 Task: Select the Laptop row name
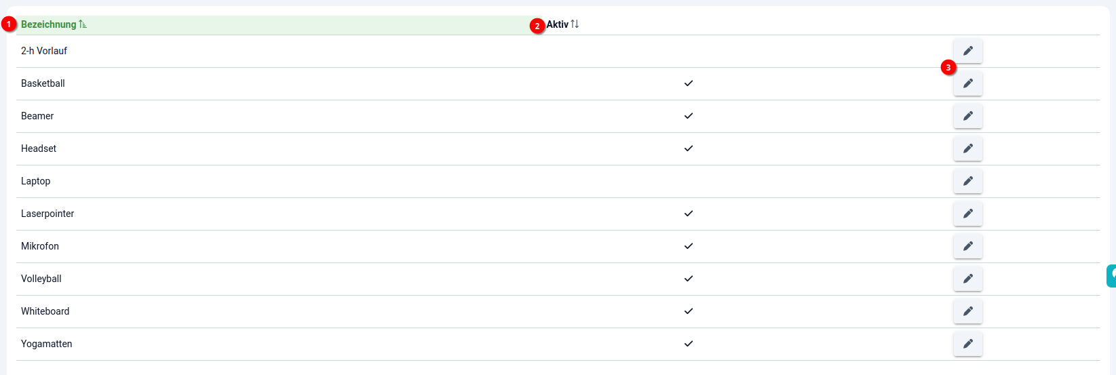(x=35, y=181)
